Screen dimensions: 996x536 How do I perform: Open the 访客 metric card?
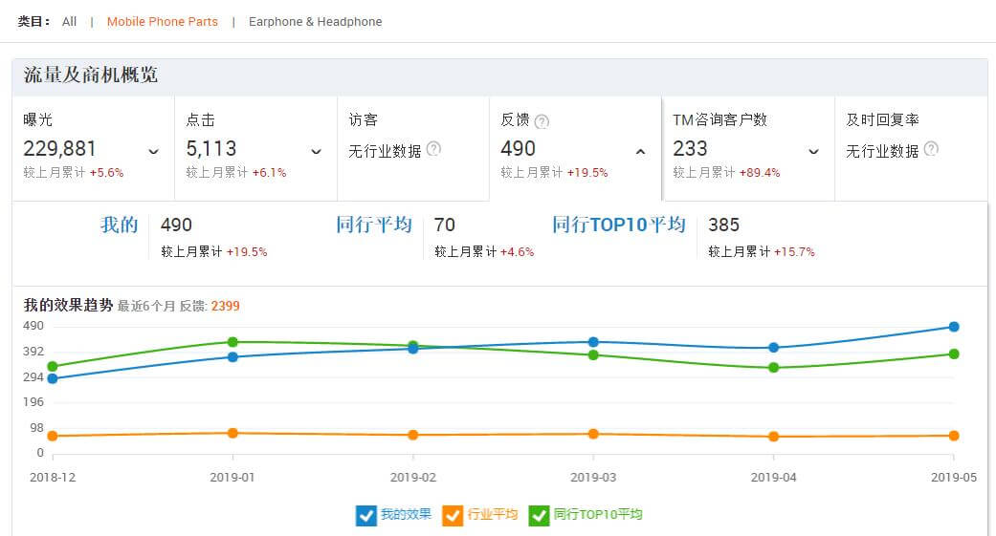coord(413,148)
